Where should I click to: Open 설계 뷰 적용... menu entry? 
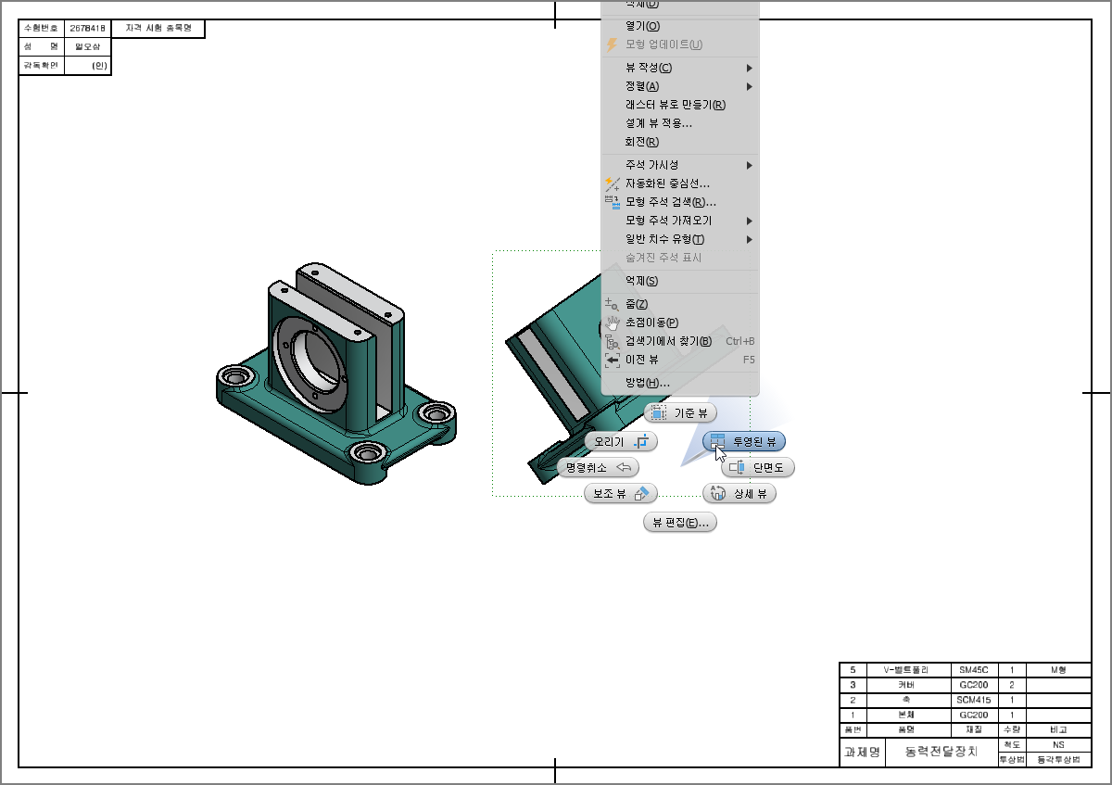pos(680,123)
